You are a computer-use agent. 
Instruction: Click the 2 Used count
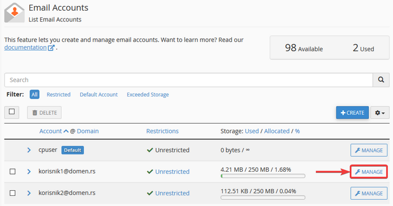tap(363, 48)
